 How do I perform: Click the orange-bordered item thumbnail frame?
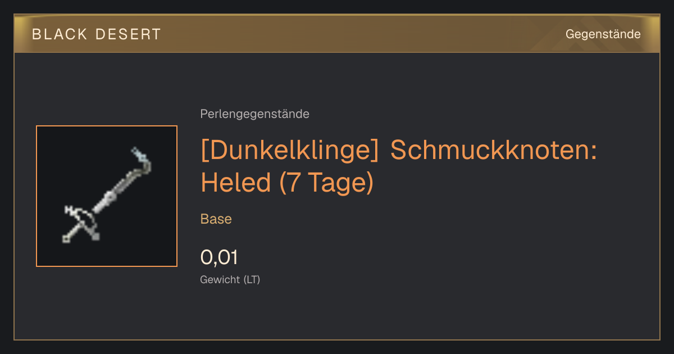point(107,196)
